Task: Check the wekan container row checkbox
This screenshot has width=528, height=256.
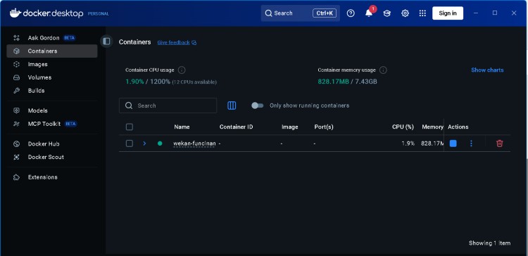Action: [130, 143]
